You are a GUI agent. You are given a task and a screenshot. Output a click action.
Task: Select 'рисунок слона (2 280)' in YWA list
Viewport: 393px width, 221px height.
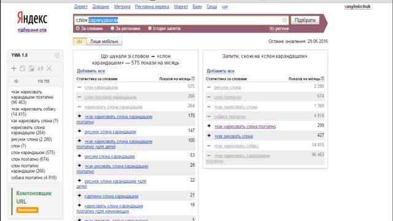[31, 139]
